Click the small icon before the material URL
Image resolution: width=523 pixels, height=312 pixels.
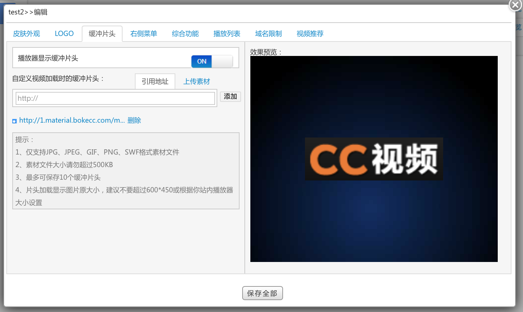[14, 121]
